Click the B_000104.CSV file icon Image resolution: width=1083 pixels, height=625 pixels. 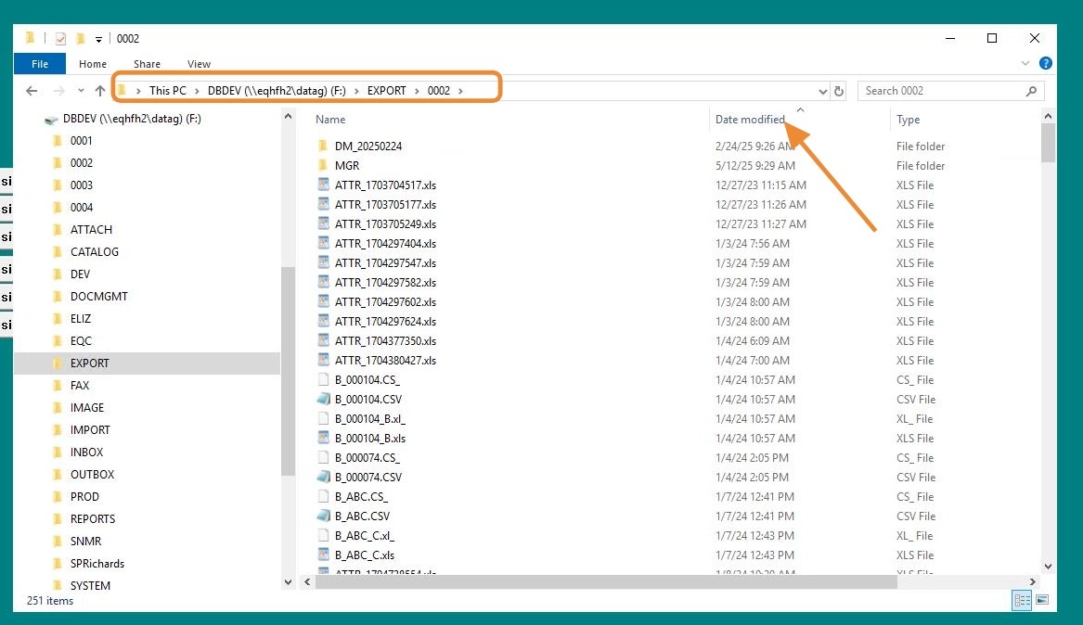323,399
